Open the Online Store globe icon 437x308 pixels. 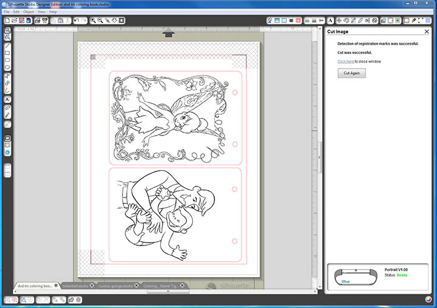tap(7, 152)
